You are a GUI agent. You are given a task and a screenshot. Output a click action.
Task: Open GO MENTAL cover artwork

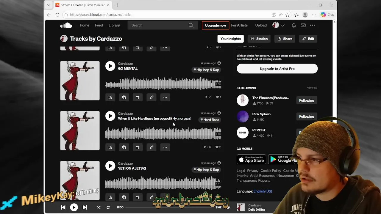[80, 81]
